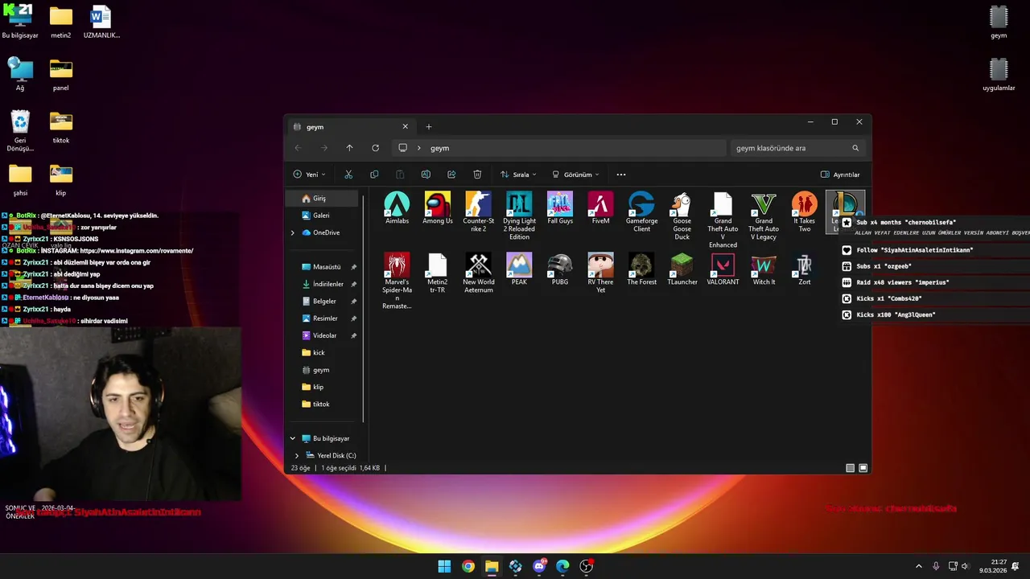Select the PEAK game icon
Viewport: 1030px width, 579px height.
[x=519, y=269]
